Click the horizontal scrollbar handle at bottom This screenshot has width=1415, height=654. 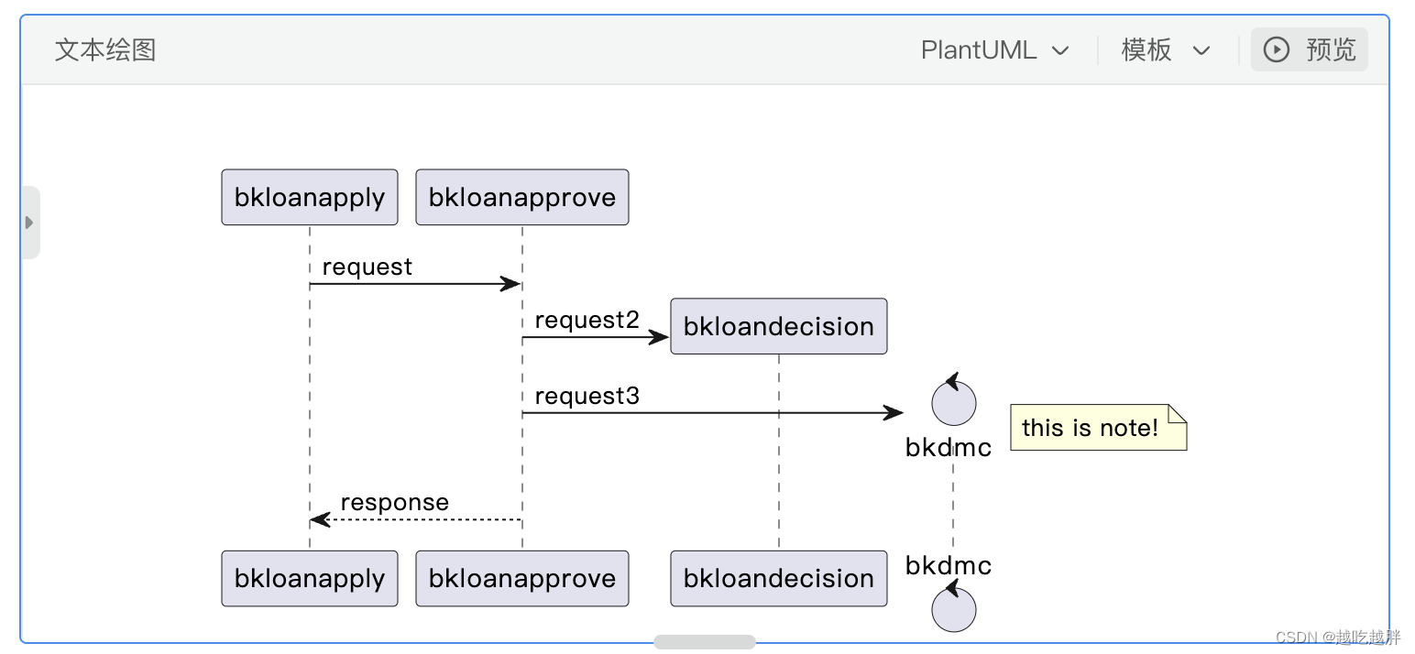tap(704, 642)
